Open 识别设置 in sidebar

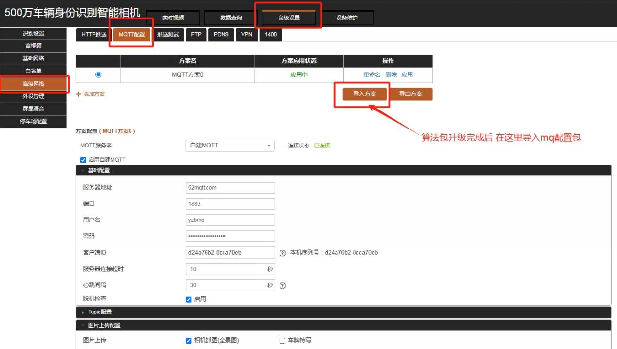(x=33, y=34)
